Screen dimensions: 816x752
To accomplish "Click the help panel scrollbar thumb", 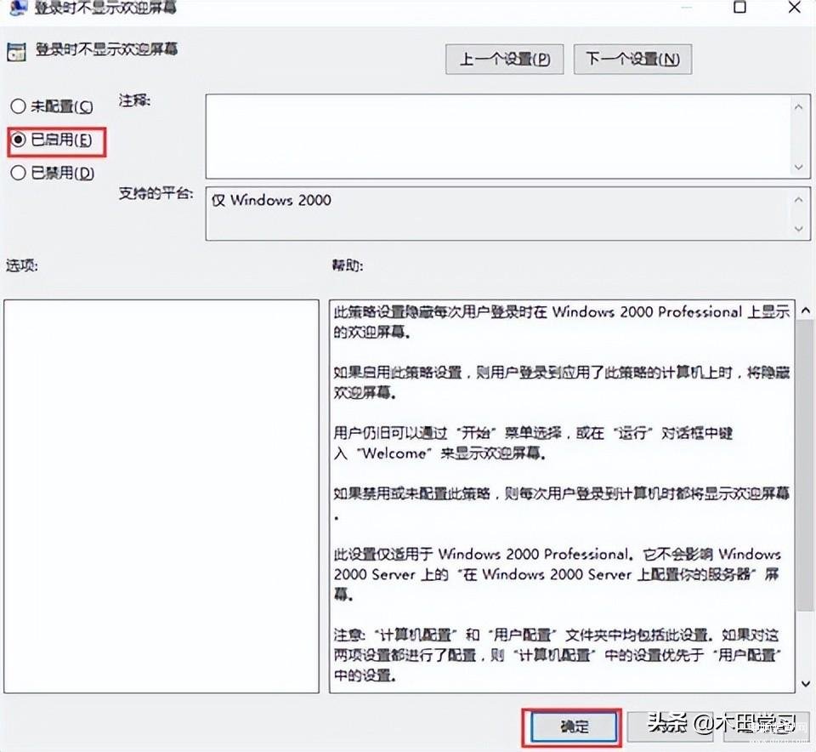I will 806,464.
